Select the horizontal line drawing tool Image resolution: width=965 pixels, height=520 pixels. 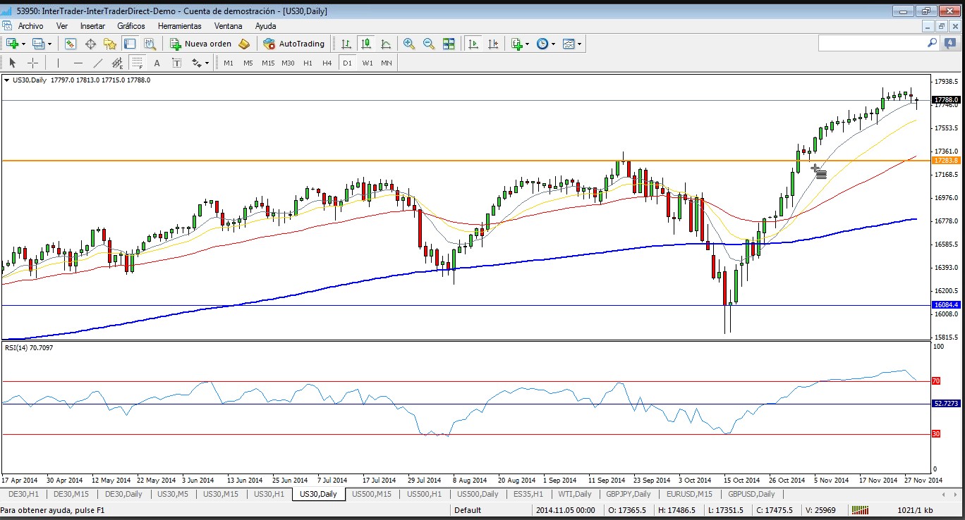tap(78, 63)
